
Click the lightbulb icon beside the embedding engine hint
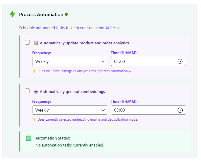34,119
